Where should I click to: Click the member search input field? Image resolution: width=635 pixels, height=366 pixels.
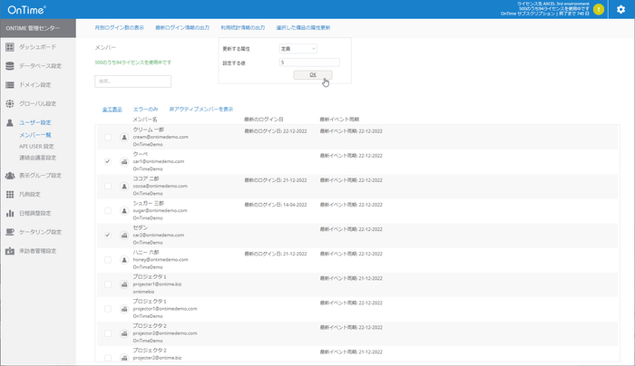[x=121, y=81]
